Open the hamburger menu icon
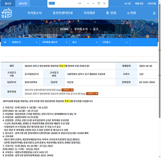This screenshot has width=161, height=159. 154,13
